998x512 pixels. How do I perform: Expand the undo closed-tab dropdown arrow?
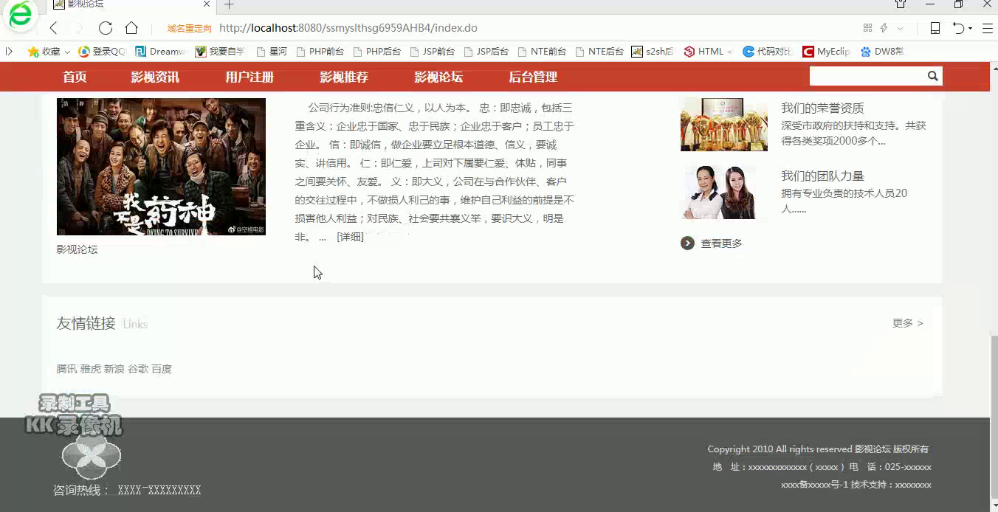click(970, 29)
